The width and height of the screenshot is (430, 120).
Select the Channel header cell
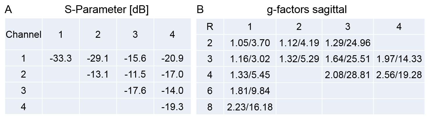click(24, 35)
